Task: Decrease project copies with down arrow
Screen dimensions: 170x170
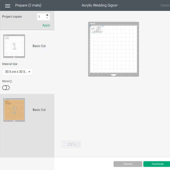Action: pos(47,18)
